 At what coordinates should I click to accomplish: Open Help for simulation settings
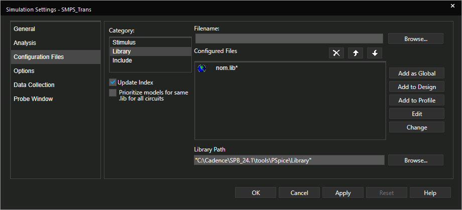[430, 192]
